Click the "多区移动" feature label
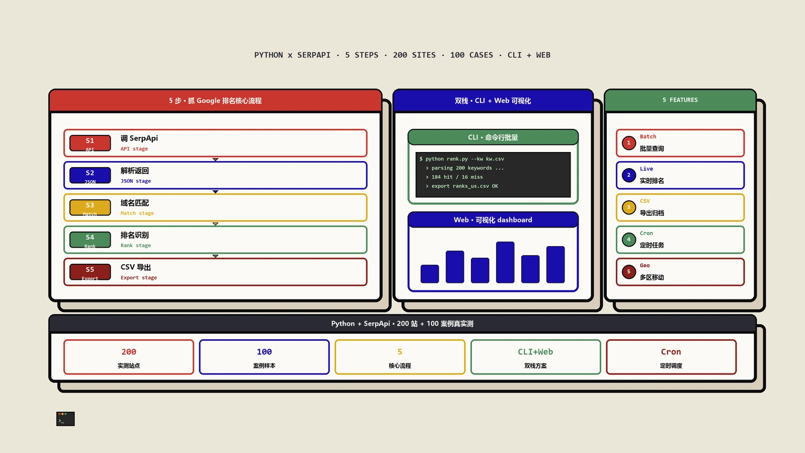Viewport: 805px width, 453px height. [652, 277]
